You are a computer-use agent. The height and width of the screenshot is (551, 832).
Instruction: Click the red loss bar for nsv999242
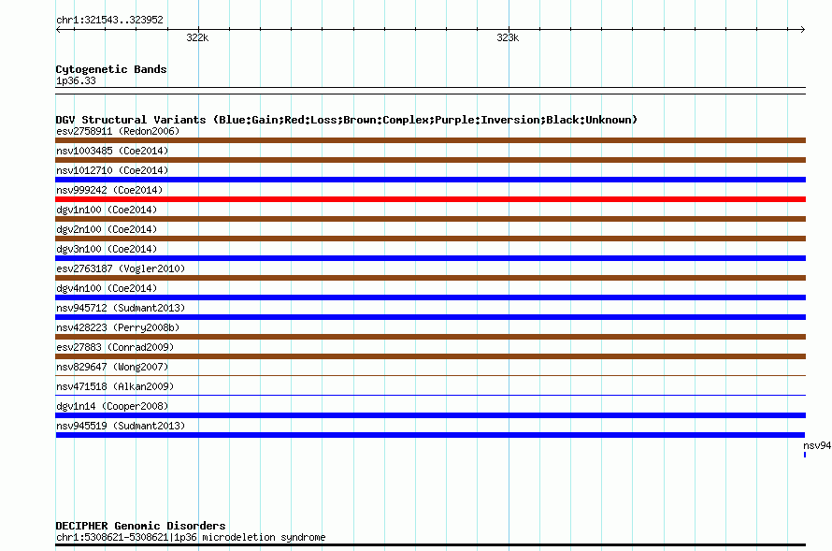(430, 199)
